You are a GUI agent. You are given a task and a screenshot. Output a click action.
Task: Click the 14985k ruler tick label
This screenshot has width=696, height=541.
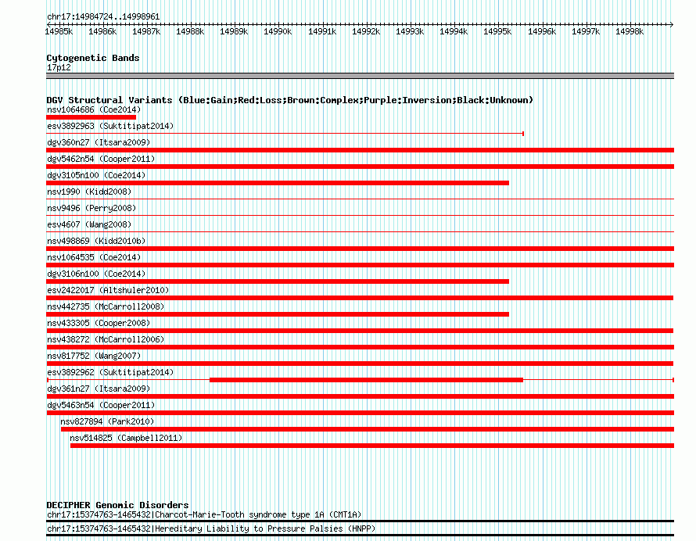coord(59,31)
